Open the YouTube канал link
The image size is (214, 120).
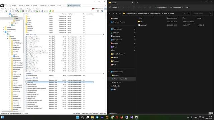(97, 9)
